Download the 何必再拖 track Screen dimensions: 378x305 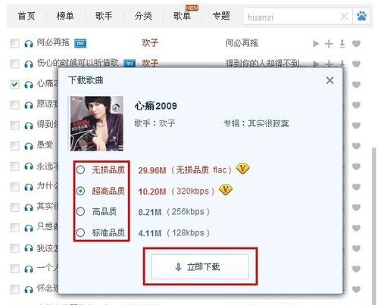coord(342,44)
